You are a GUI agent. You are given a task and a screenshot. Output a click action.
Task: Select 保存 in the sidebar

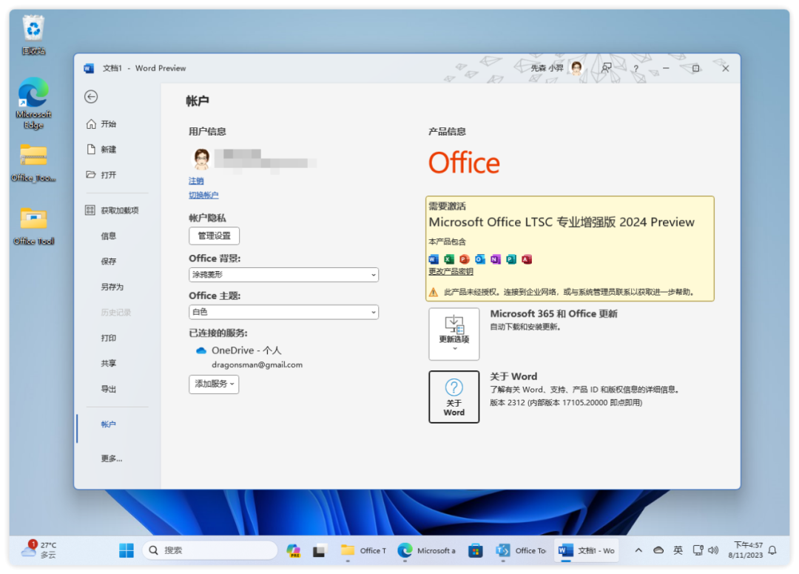pyautogui.click(x=109, y=261)
